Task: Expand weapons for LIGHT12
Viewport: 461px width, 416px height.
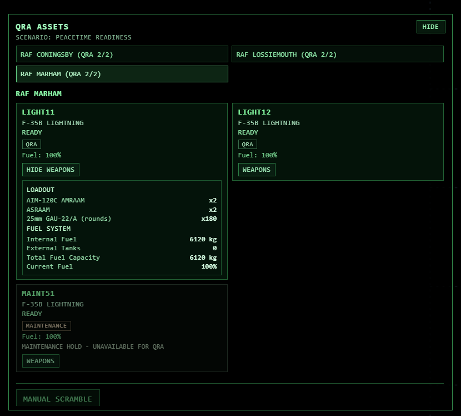Action: click(x=257, y=170)
